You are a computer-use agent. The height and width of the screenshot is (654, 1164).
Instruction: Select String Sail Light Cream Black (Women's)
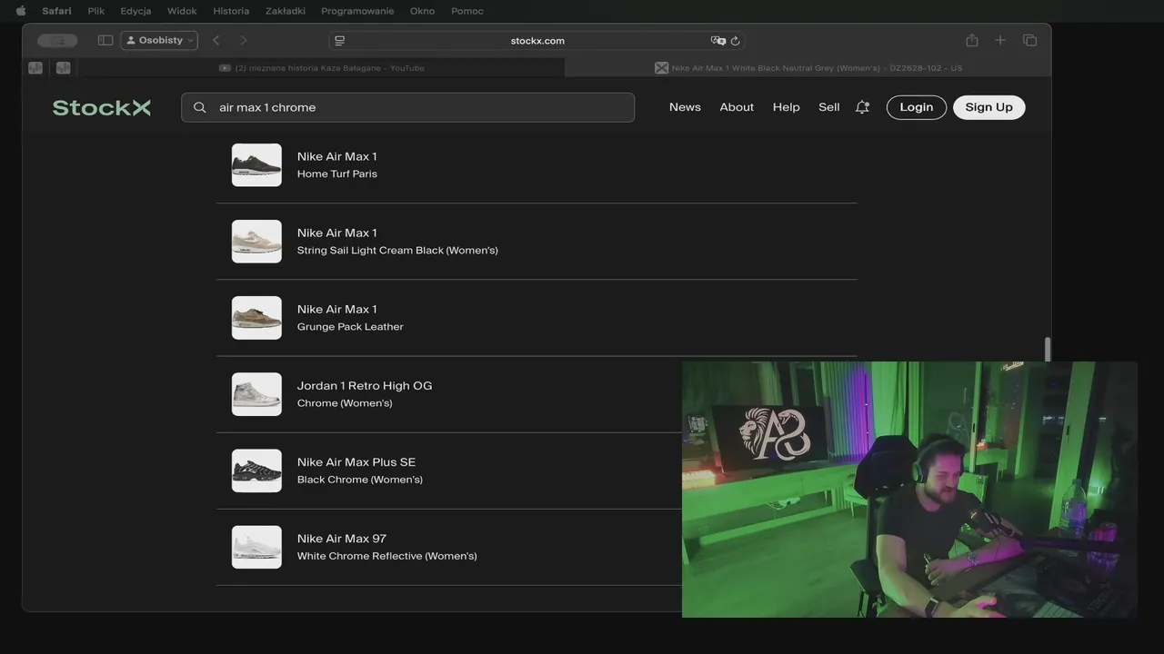click(x=537, y=242)
